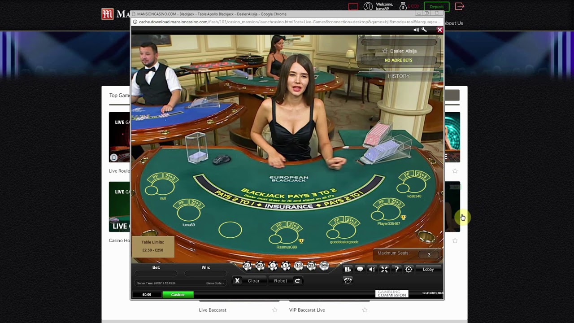This screenshot has height=323, width=574.
Task: Select the 100 value betting chip
Action: click(324, 266)
